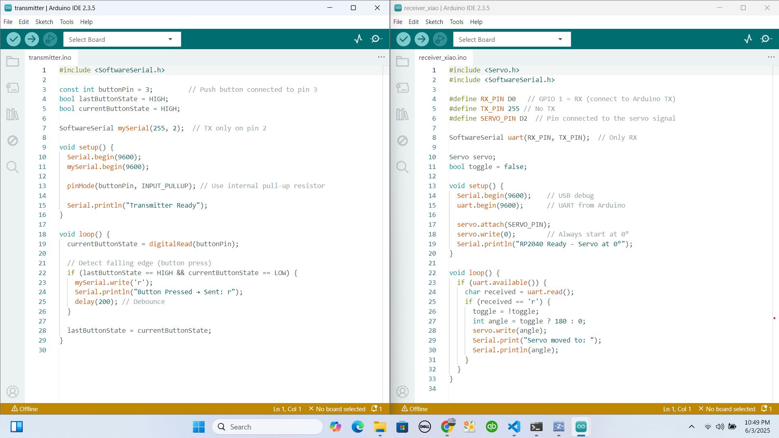Screen dimensions: 779x438
Task: Expand Select Board dropdown in receiver_xiao window
Action: point(512,39)
